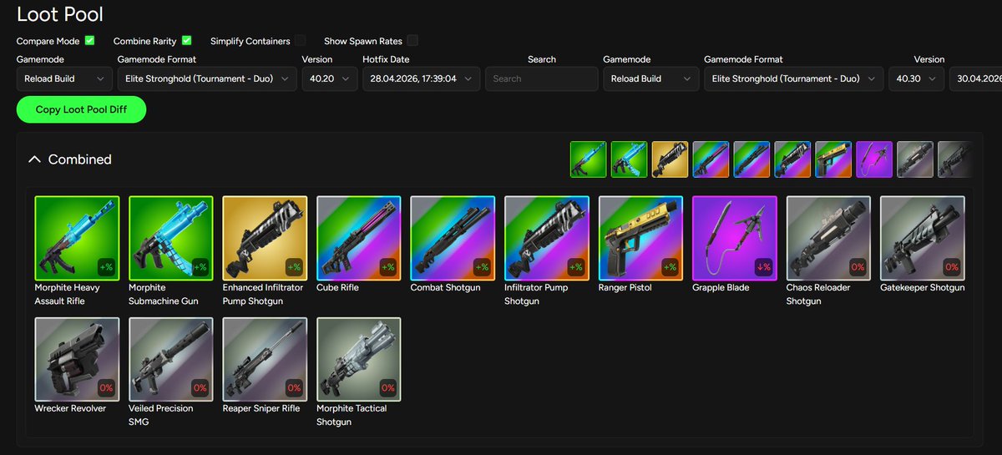Open the Hotfix Date dropdown showing 28.04.2026
The width and height of the screenshot is (1002, 455).
[x=422, y=78]
